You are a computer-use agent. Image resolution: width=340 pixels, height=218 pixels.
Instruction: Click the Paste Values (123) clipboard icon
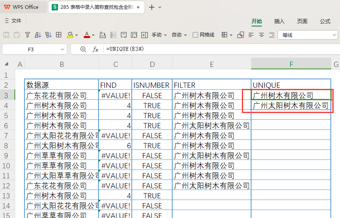6,35
